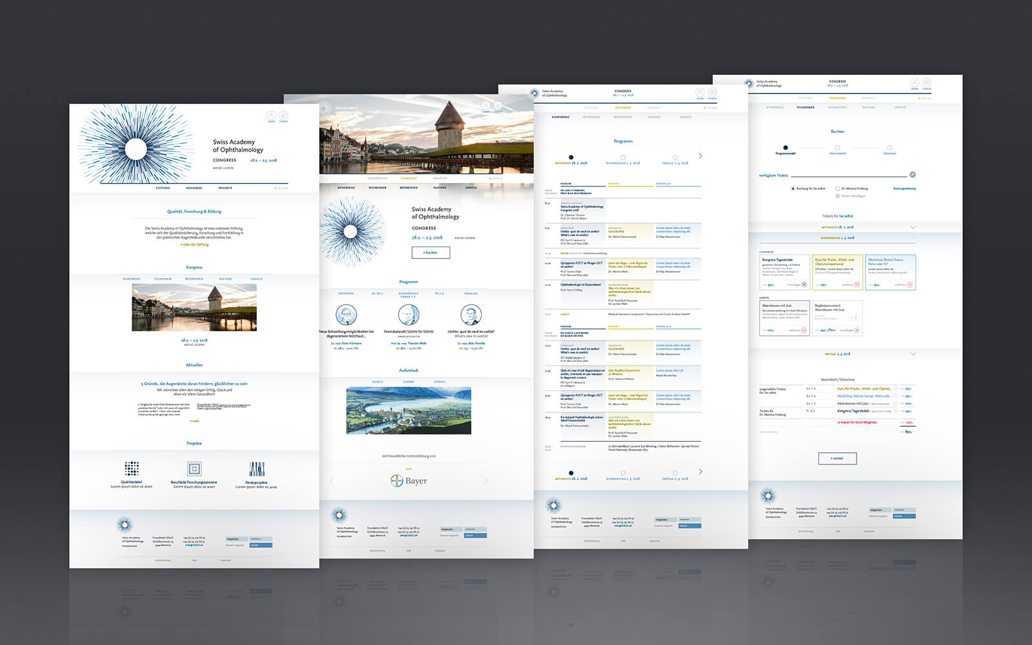The height and width of the screenshot is (645, 1032).
Task: Open Konferenz tab on Programm page
Action: click(561, 117)
